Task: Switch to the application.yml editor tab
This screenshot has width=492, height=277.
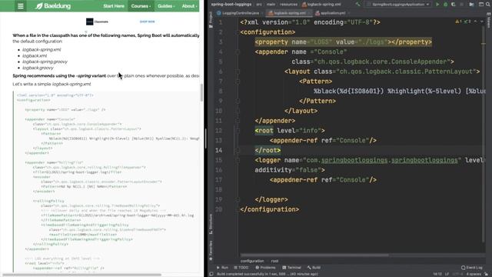Action: coord(330,13)
